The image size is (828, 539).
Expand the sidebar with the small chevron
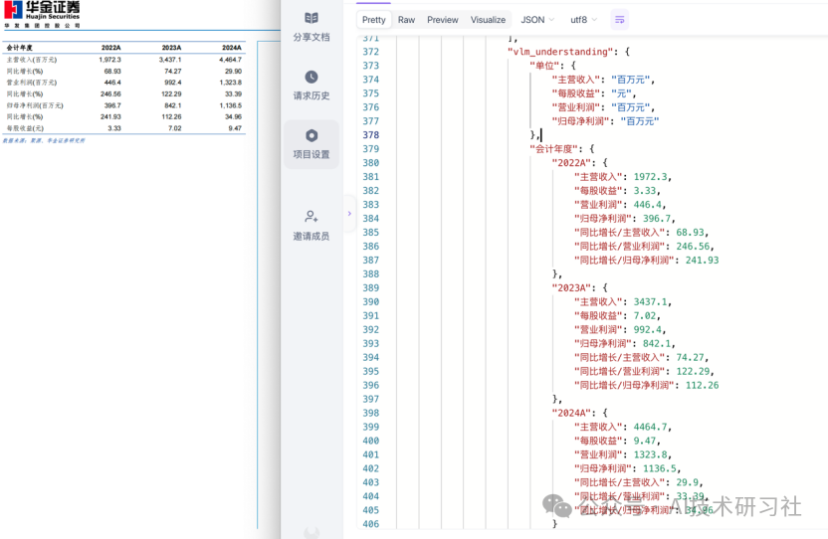[x=349, y=213]
